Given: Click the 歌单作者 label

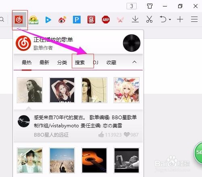Looking at the screenshot, I should (43, 48).
